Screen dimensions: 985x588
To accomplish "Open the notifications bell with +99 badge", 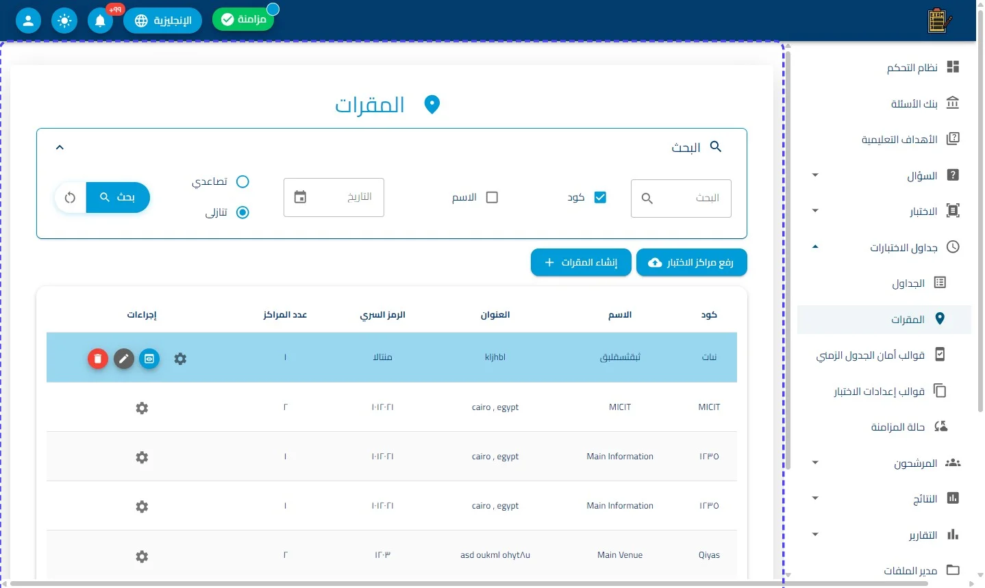I will 101,21.
